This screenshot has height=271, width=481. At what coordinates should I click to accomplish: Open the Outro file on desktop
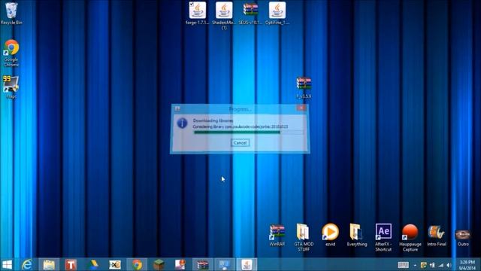tap(463, 237)
